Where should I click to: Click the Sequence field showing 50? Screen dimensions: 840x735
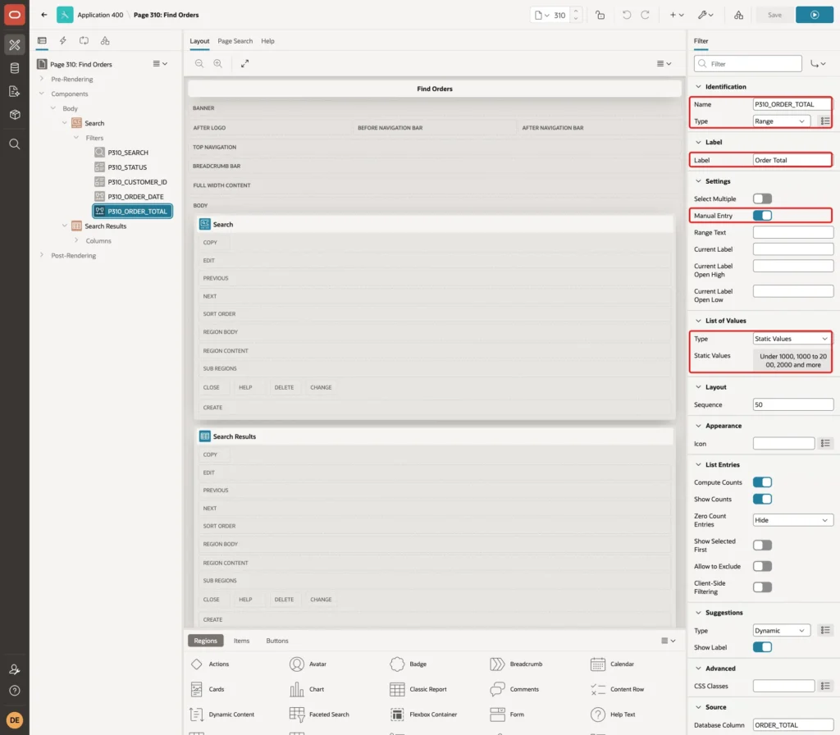click(793, 404)
